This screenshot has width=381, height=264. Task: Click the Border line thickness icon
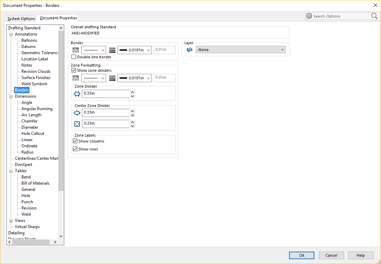112,50
